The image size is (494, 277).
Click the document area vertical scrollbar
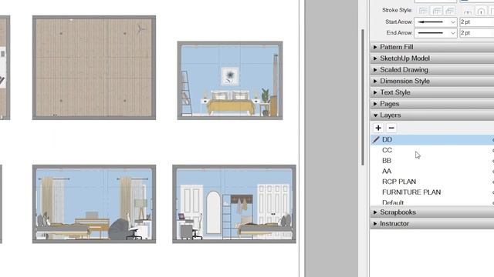(363, 98)
